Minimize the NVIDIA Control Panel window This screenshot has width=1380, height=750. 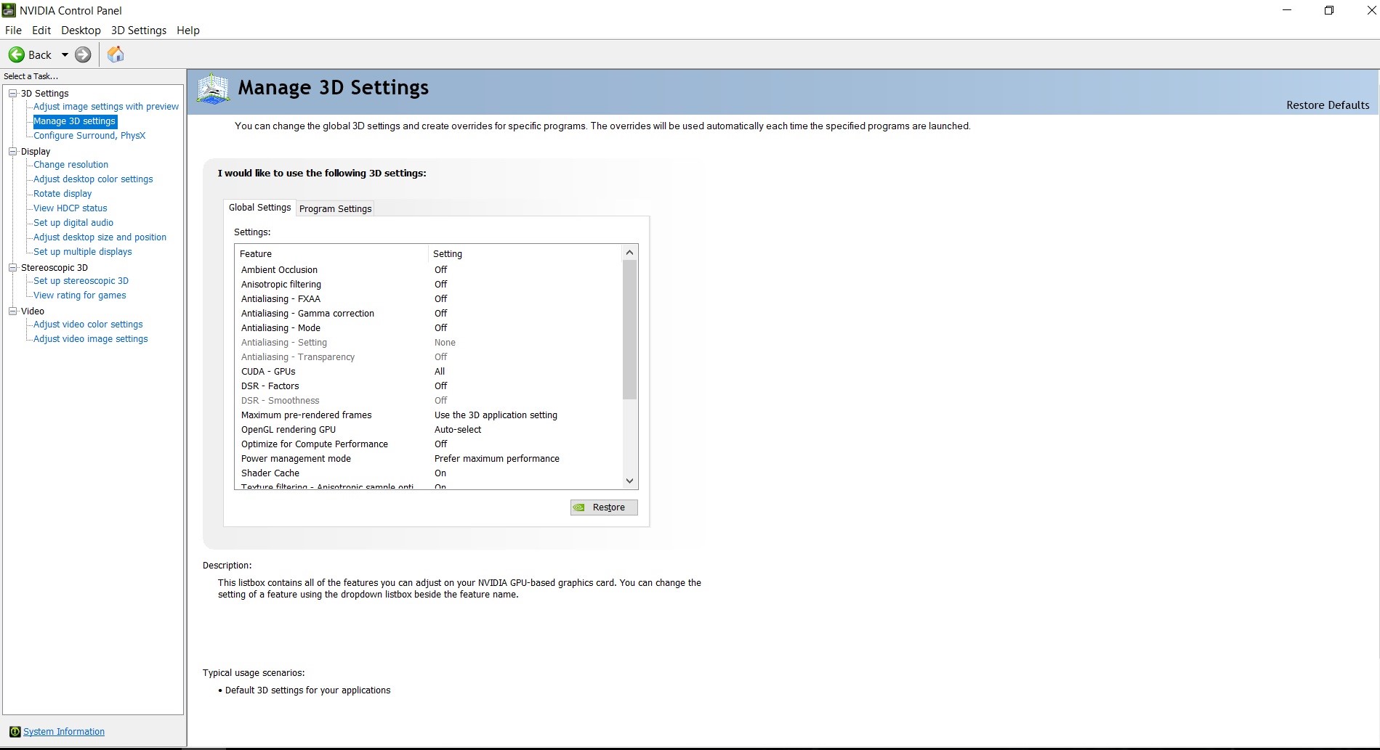point(1287,10)
